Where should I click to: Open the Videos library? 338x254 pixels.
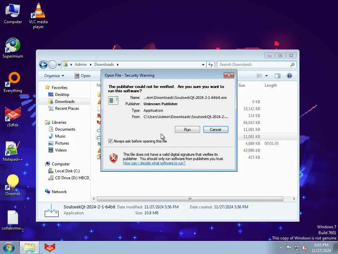(x=61, y=150)
